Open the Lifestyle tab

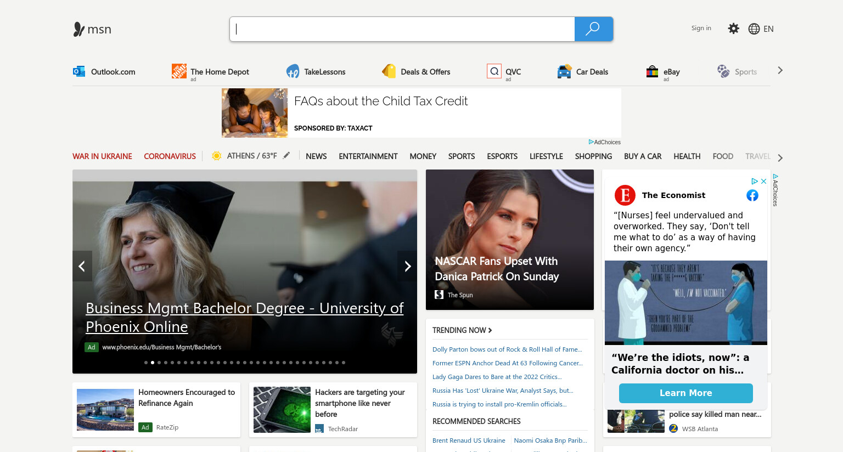click(546, 156)
